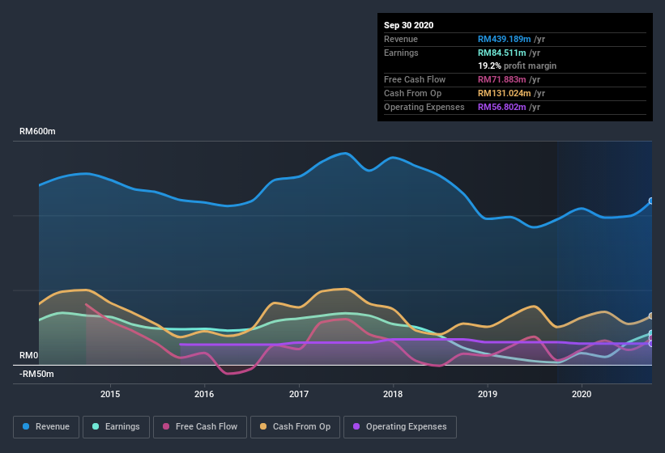Click the RM600m y-axis label
This screenshot has width=665, height=453.
click(x=37, y=131)
